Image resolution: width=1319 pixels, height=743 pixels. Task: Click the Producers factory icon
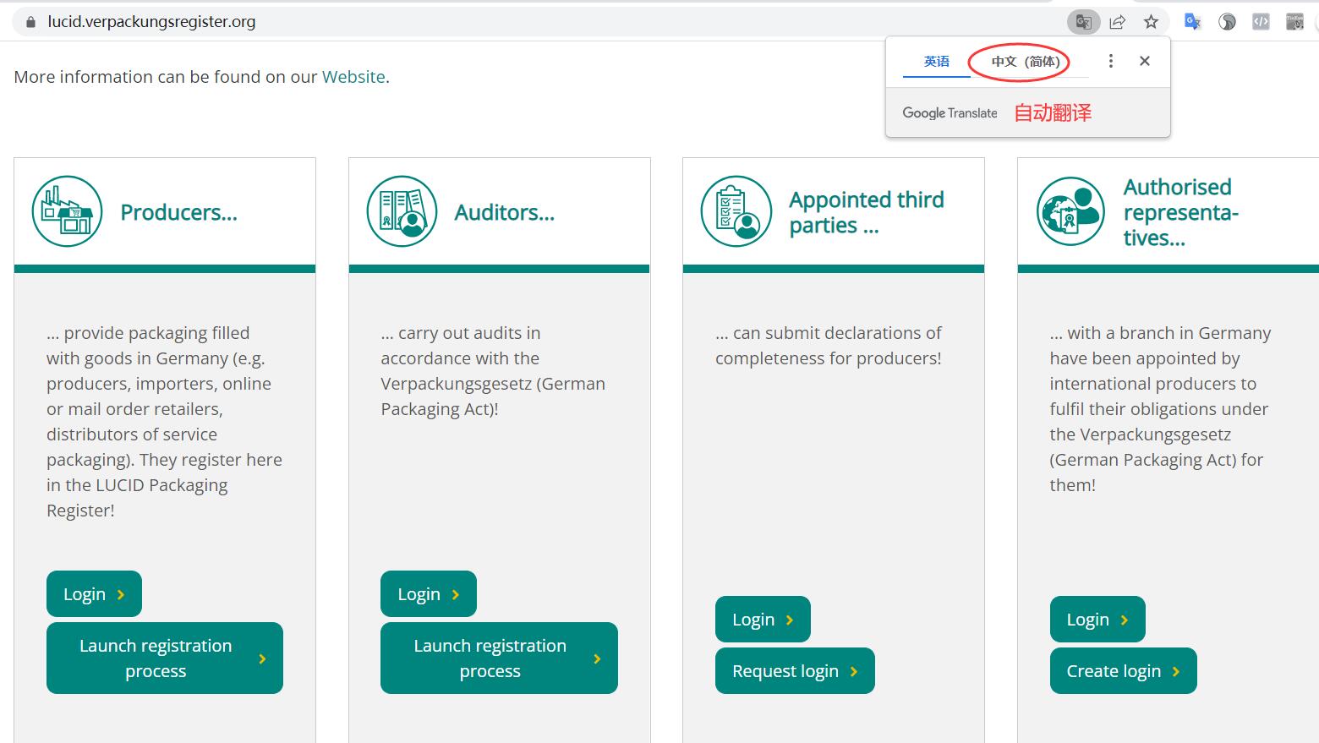tap(67, 211)
